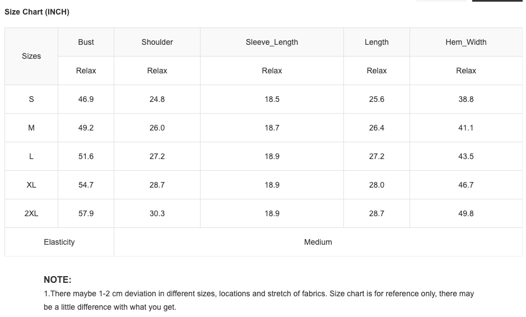Select the 28.0 length value for XL
The height and width of the screenshot is (317, 526).
(376, 185)
